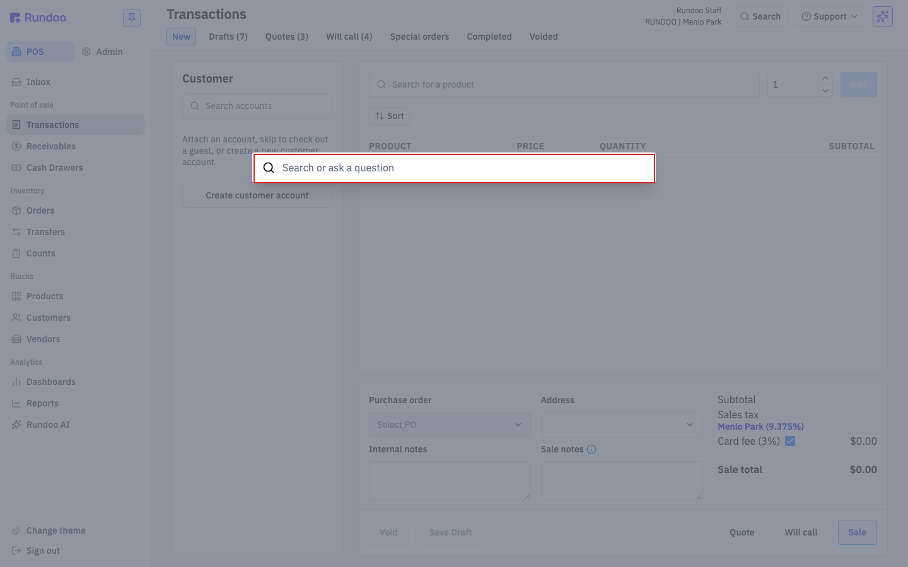Focus the Search for a product field

(564, 84)
